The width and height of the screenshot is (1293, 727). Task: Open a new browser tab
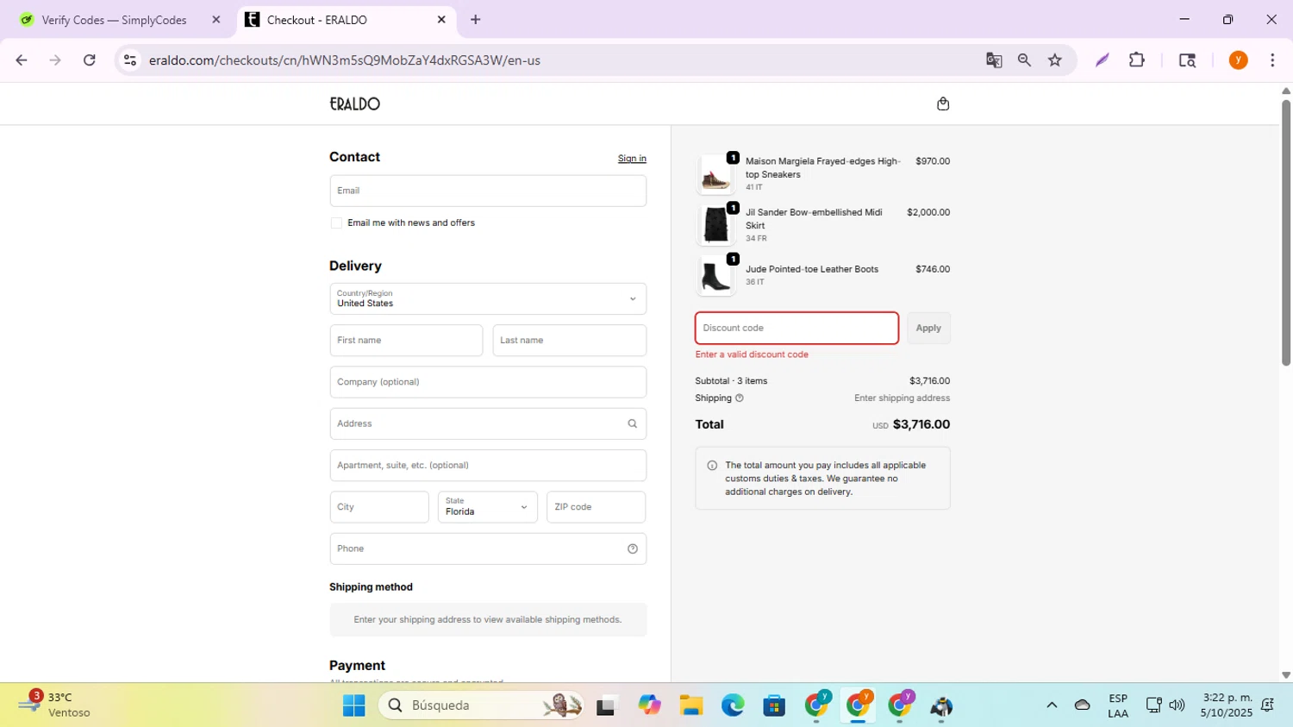pos(475,20)
